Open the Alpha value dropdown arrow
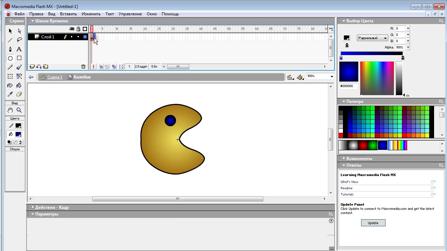Viewport: 447px width, 251px height. pos(408,47)
